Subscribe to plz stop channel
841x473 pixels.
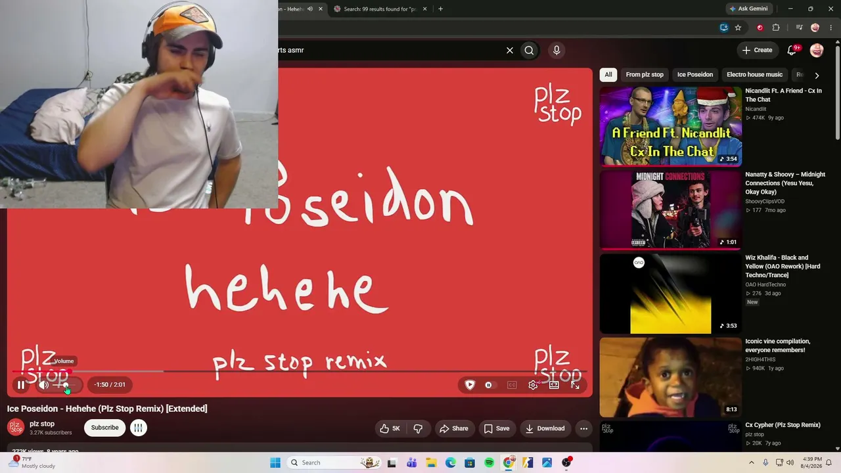(x=105, y=428)
